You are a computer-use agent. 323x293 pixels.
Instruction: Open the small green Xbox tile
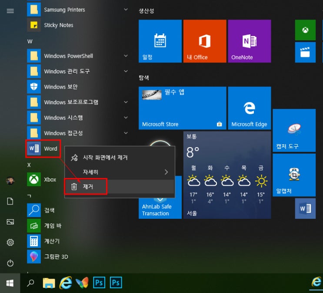305,30
